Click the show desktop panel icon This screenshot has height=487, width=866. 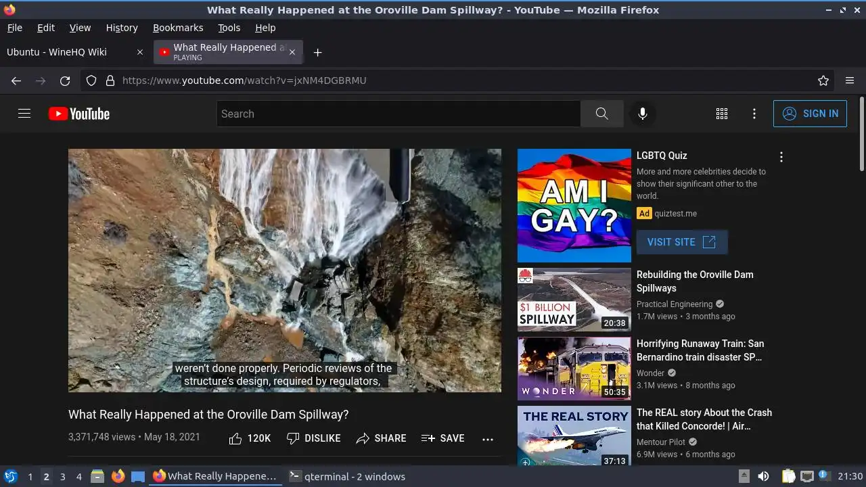(x=138, y=476)
